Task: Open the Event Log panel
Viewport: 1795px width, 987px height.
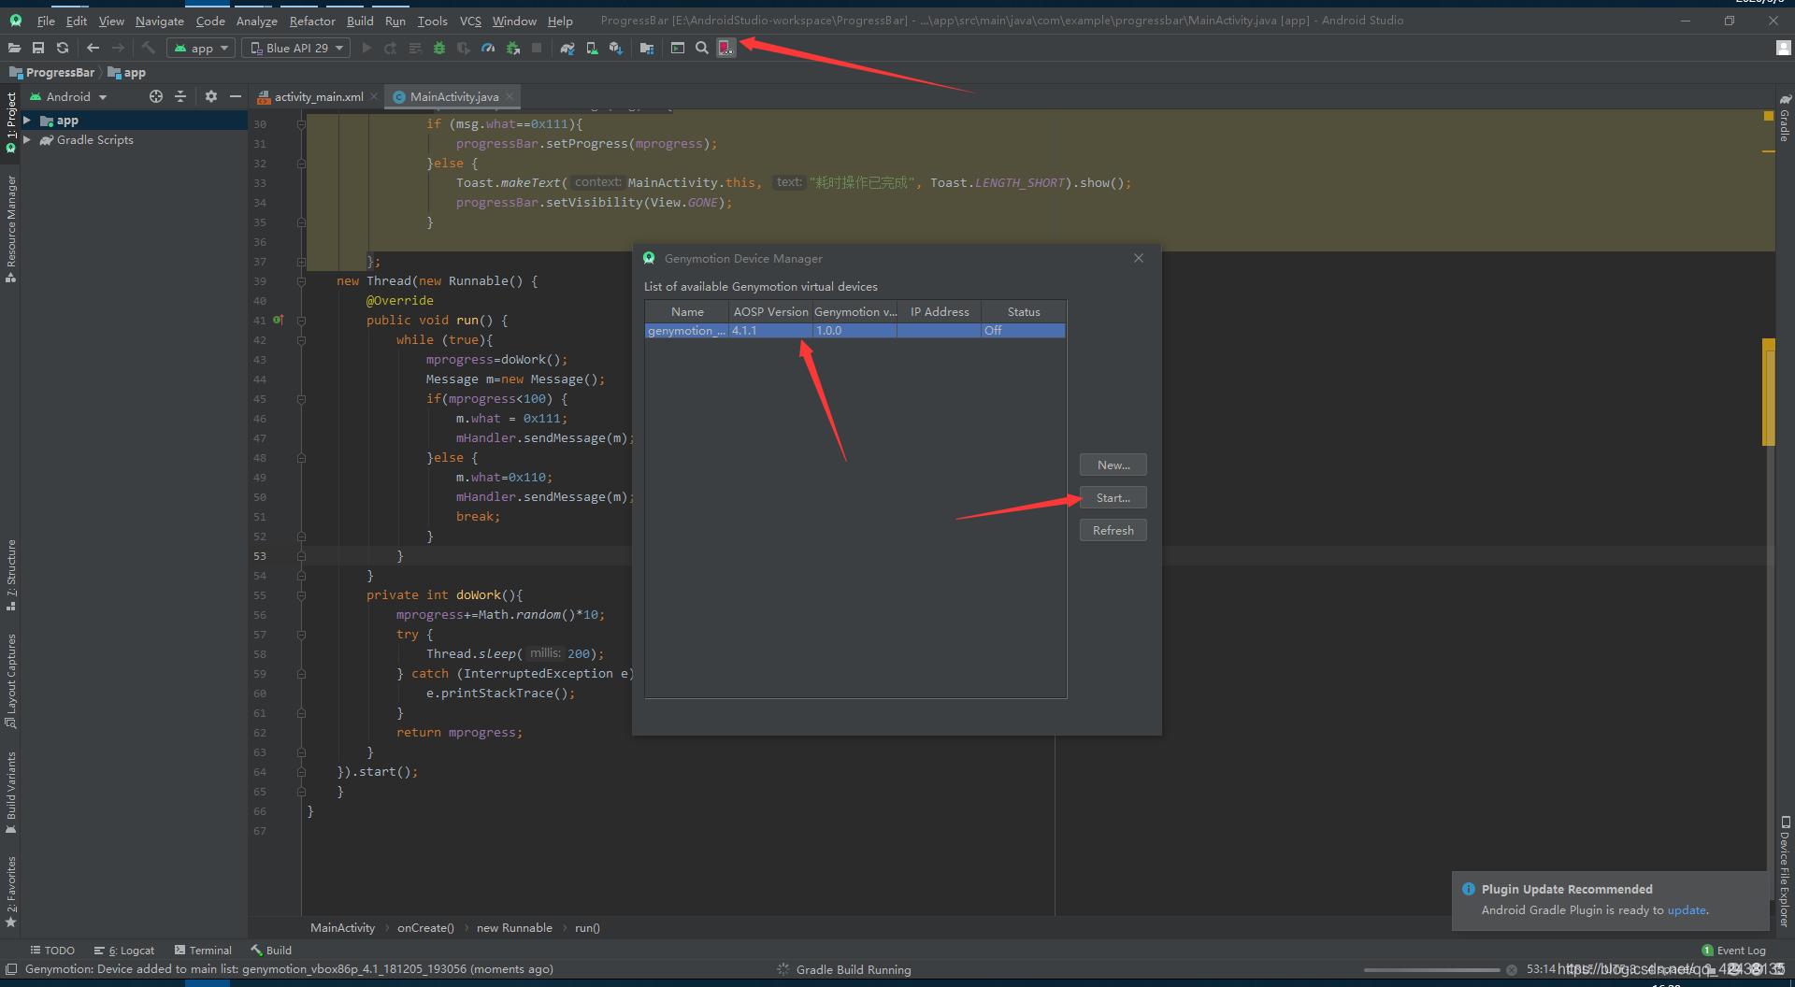Action: tap(1734, 950)
